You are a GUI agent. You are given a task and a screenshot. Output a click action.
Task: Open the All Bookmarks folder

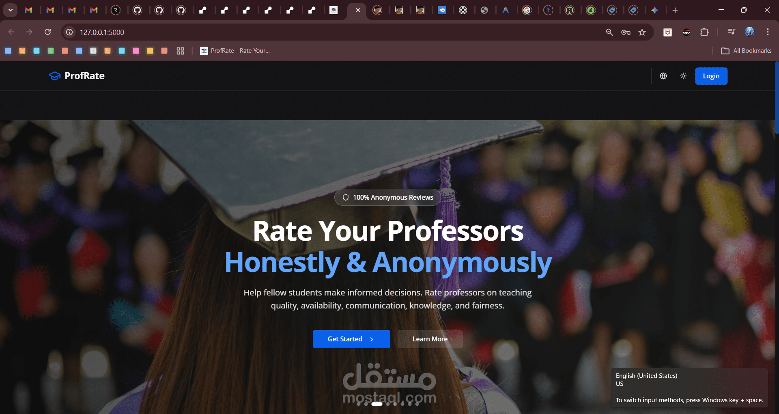pyautogui.click(x=746, y=51)
